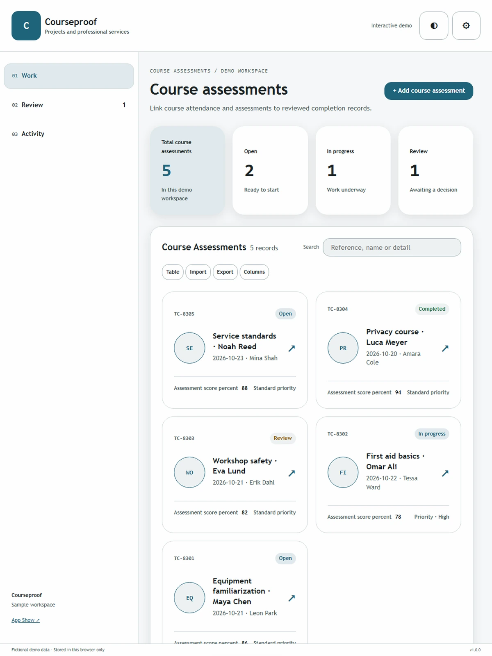Open the arrow icon for Privacy course
The width and height of the screenshot is (492, 656).
(445, 348)
